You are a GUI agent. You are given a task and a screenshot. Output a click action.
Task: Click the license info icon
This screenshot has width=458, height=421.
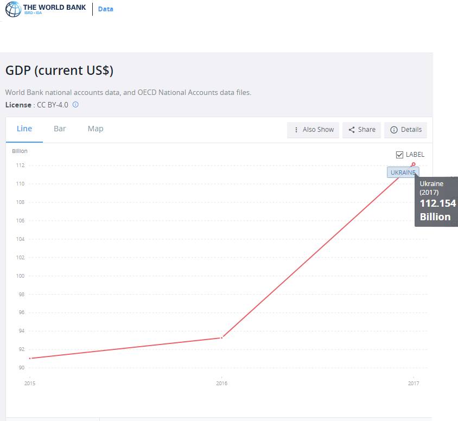coord(75,105)
